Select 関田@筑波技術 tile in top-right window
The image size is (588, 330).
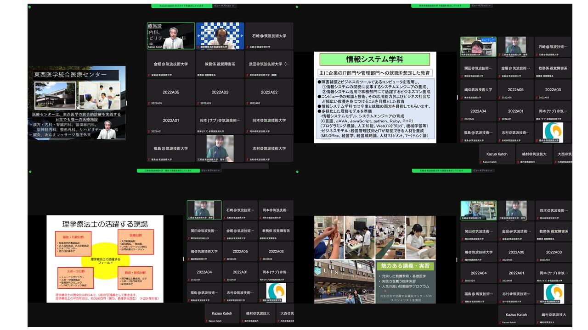point(478,68)
